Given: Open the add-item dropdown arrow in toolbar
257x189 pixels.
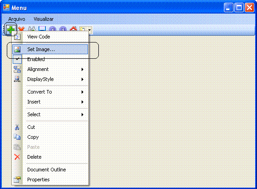Looking at the screenshot, I should [89, 30].
